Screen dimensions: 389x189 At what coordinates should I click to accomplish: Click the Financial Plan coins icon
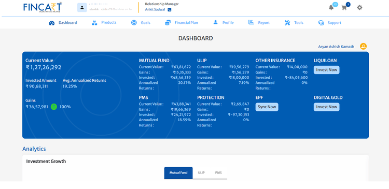(x=168, y=23)
